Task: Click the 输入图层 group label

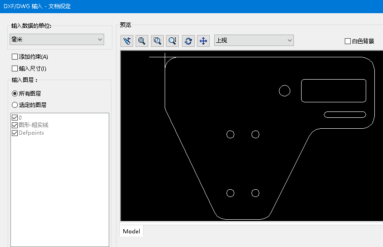Action: tap(25, 80)
